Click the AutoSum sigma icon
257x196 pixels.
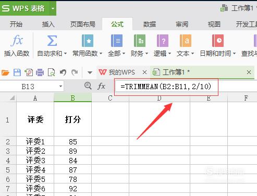[x=52, y=41]
